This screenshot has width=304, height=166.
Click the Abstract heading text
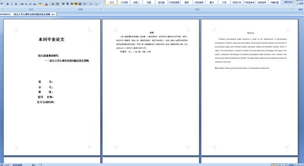click(x=250, y=33)
